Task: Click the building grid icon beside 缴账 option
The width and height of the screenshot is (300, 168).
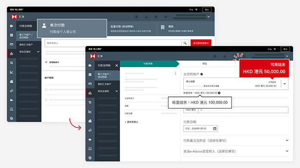Action: tap(162, 27)
